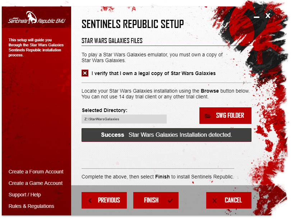Click the X icon beside Cancel label
The height and width of the screenshot is (219, 291).
pos(214,200)
